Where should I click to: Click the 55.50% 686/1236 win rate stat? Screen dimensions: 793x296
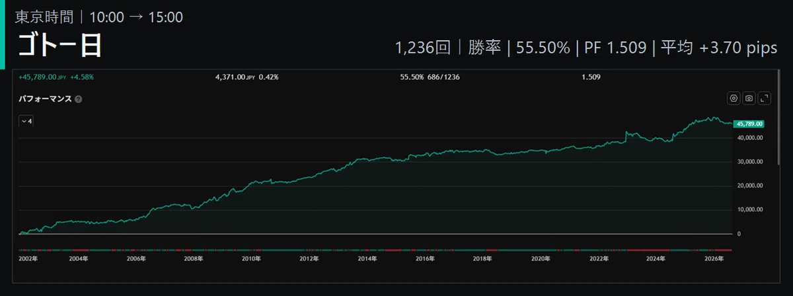(x=430, y=77)
